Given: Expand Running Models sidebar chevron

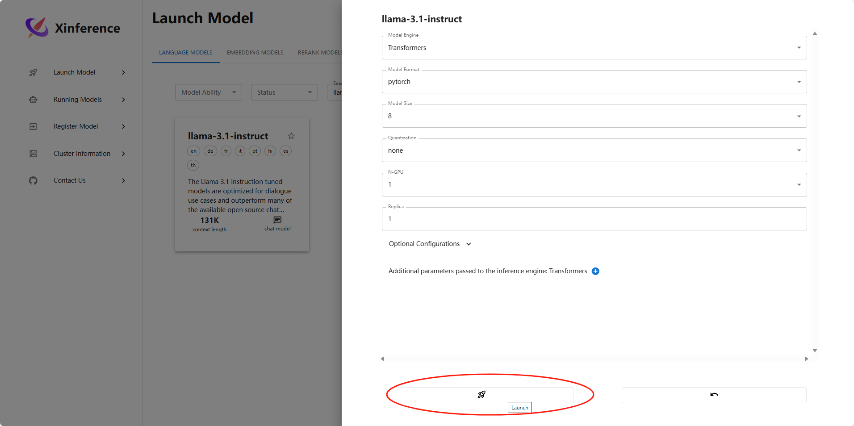Looking at the screenshot, I should pyautogui.click(x=124, y=100).
